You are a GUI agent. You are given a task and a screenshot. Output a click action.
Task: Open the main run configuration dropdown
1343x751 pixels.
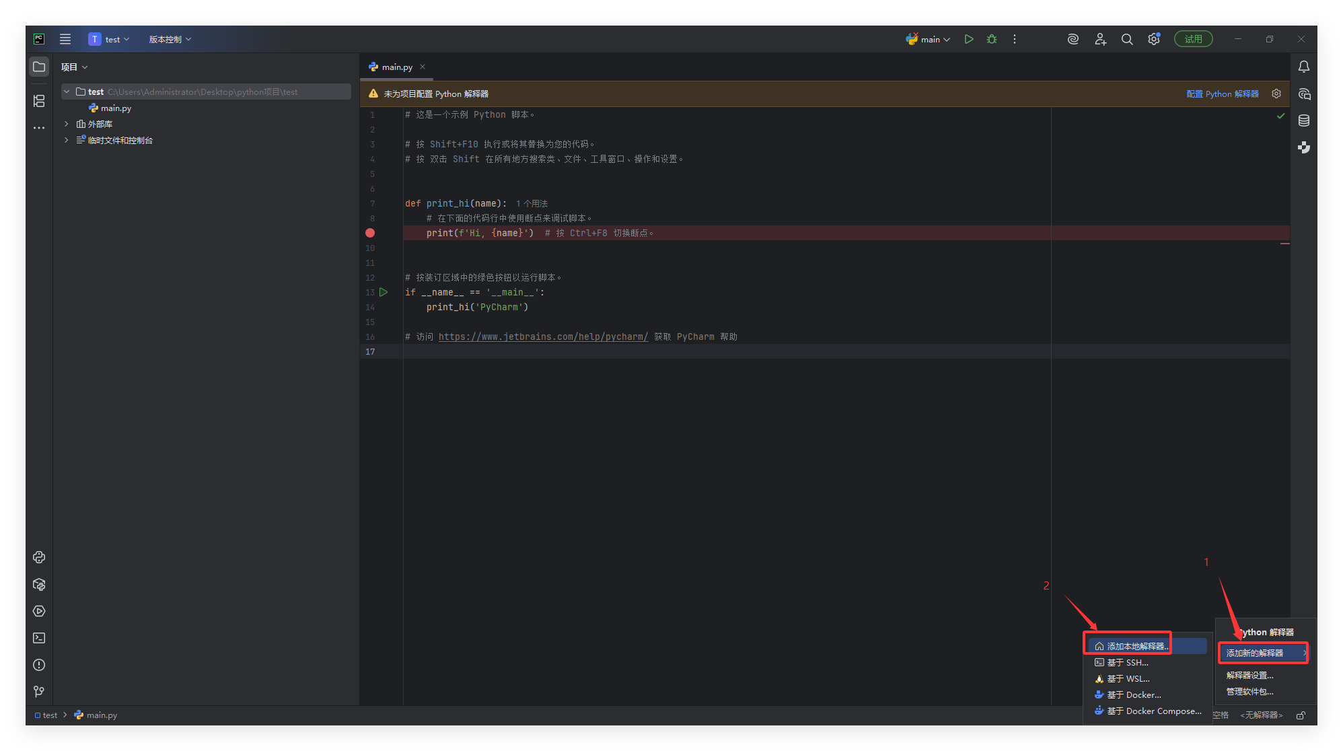coord(929,39)
